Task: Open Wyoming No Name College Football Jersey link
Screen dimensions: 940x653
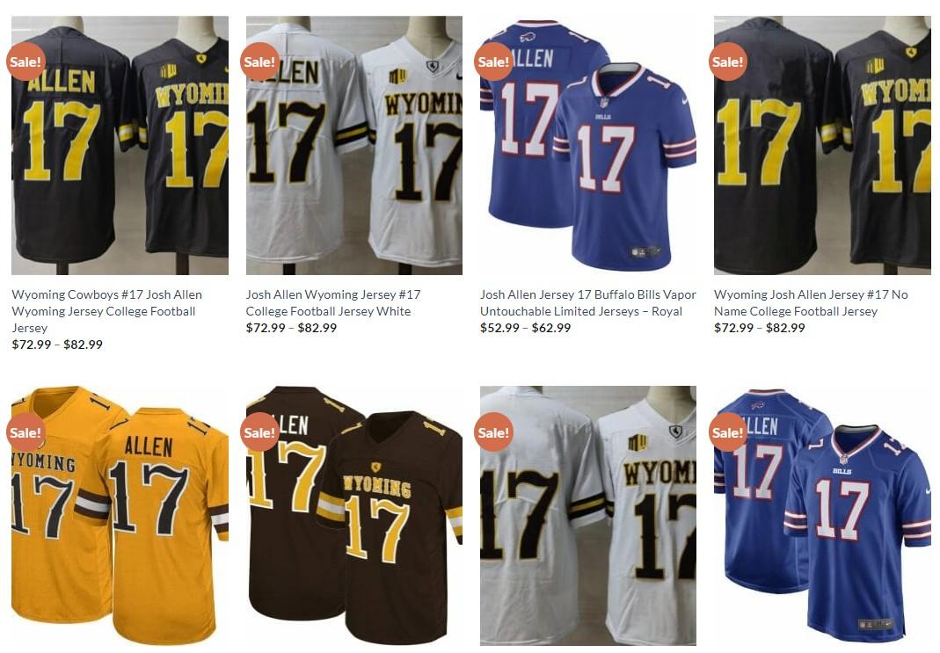Action: pos(811,302)
